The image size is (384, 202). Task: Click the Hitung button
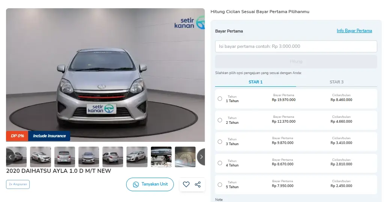click(296, 61)
